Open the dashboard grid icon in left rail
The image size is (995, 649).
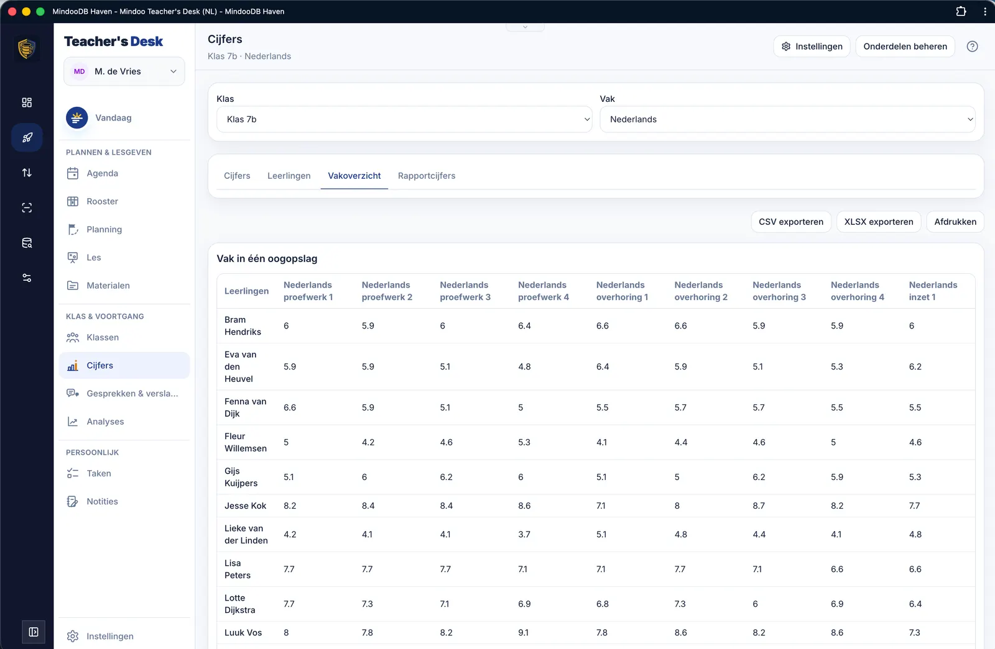pyautogui.click(x=27, y=102)
